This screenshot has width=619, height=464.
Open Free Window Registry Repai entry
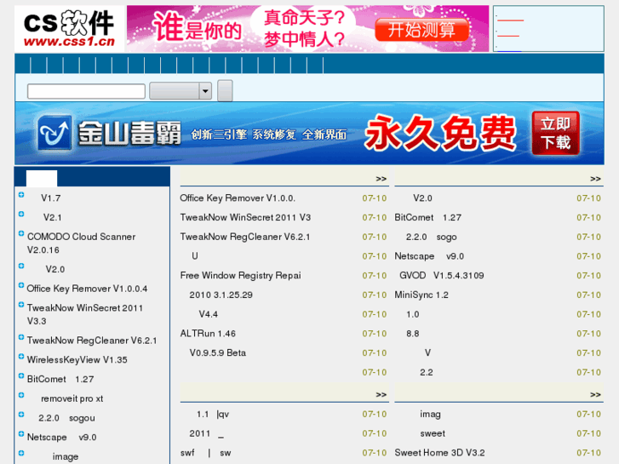point(240,276)
